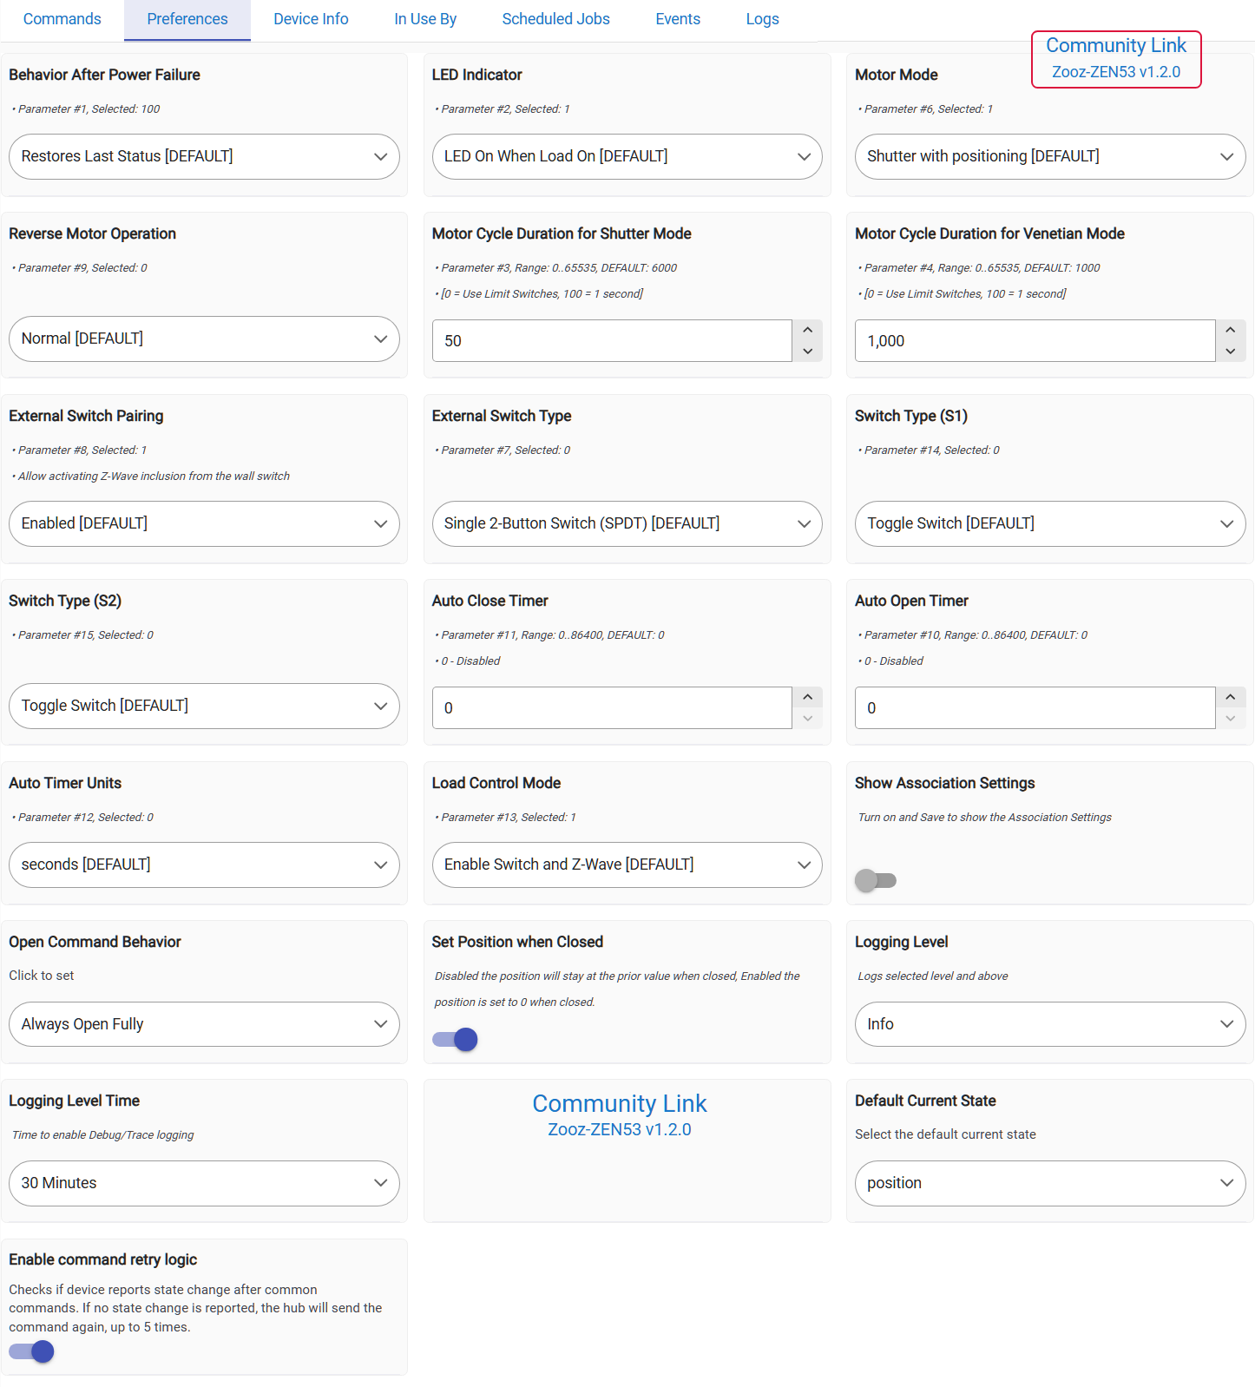The image size is (1255, 1387).
Task: Toggle Set Position when Closed switch
Action: (x=456, y=1039)
